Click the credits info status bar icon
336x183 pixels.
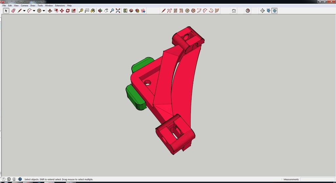coord(9,179)
